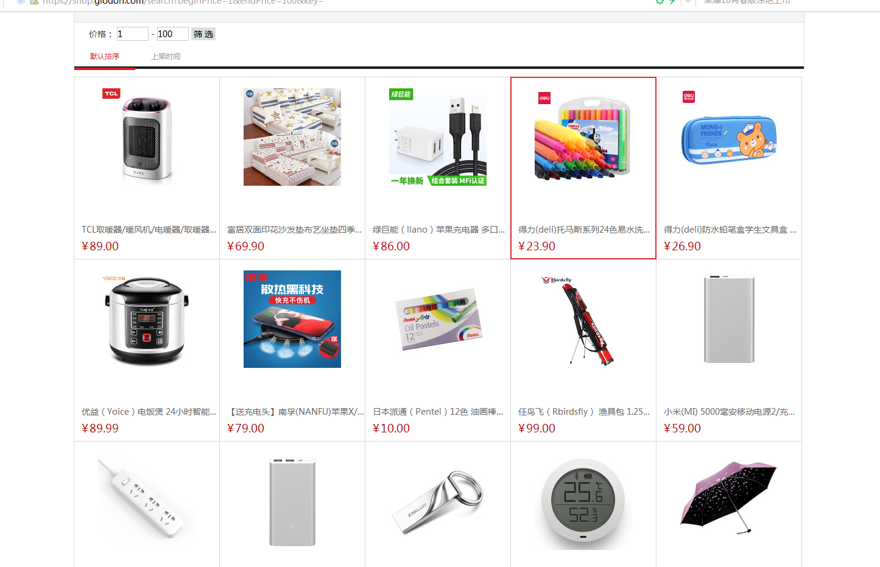This screenshot has width=880, height=567.
Task: Open the 南孚(NANFU) wireless charger title link
Action: tap(295, 412)
